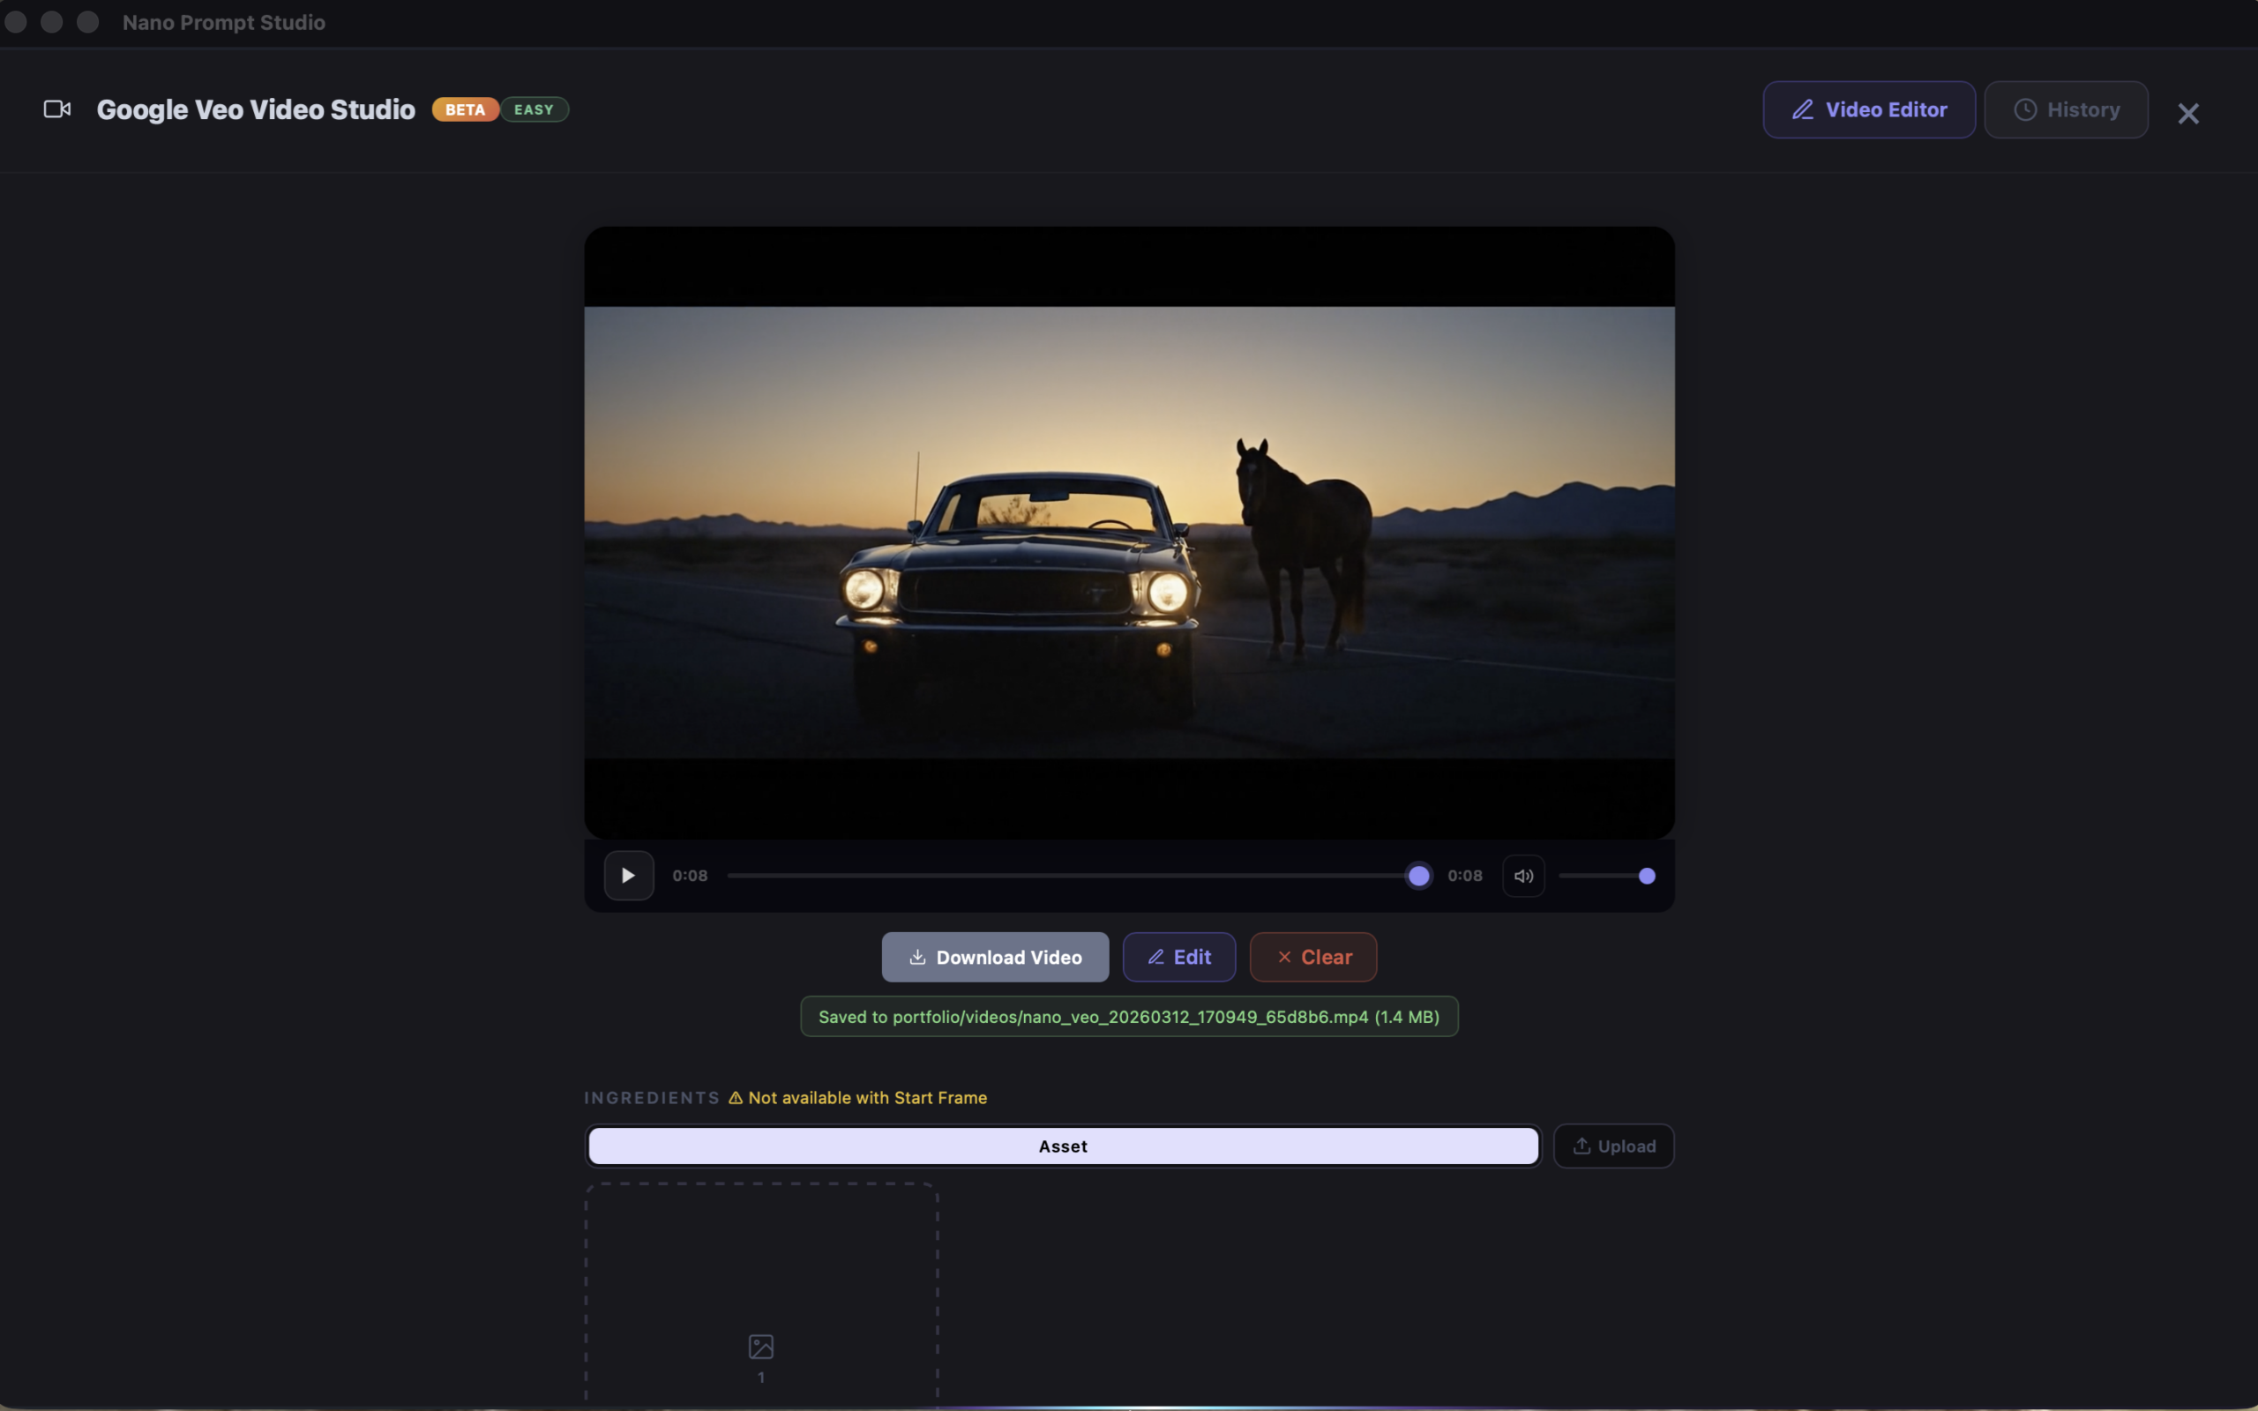Click the dashed ingredient upload drop zone
The image size is (2258, 1411).
(x=760, y=1293)
